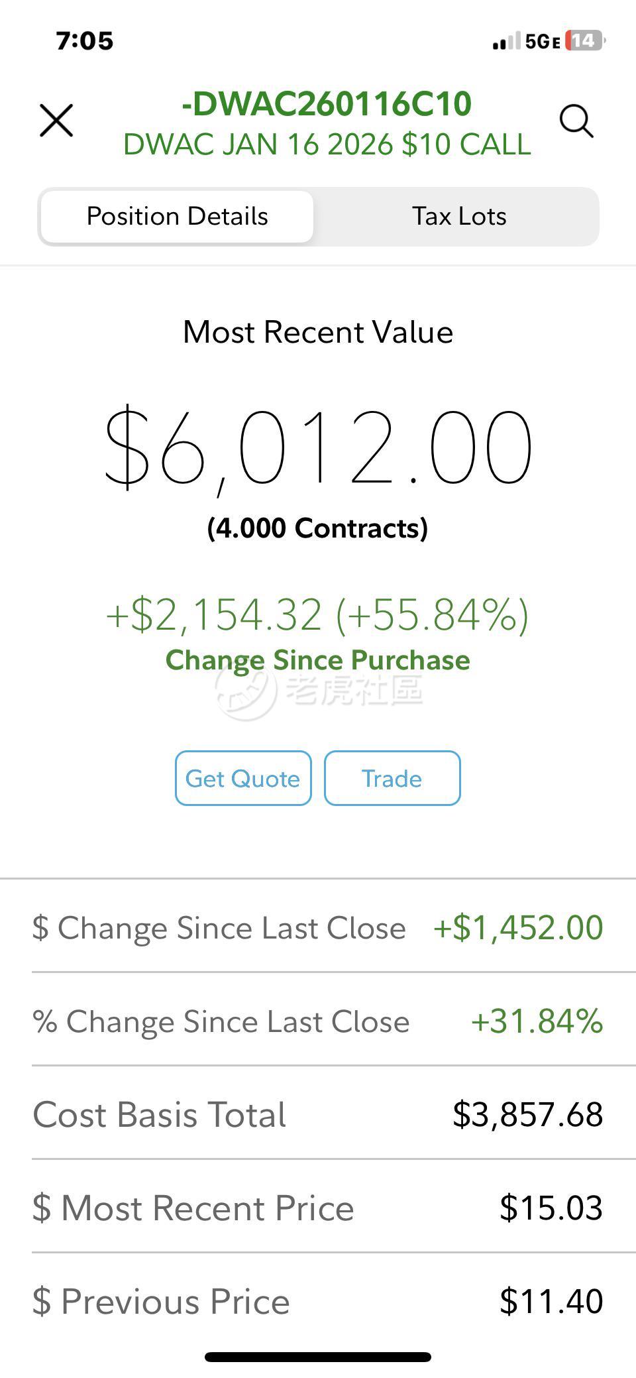Tap the search magnifier icon
The height and width of the screenshot is (1378, 636).
coord(576,121)
